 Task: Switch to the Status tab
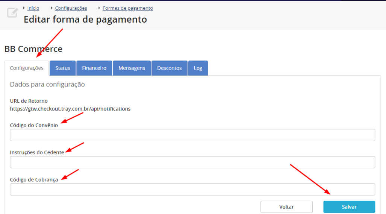(62, 68)
